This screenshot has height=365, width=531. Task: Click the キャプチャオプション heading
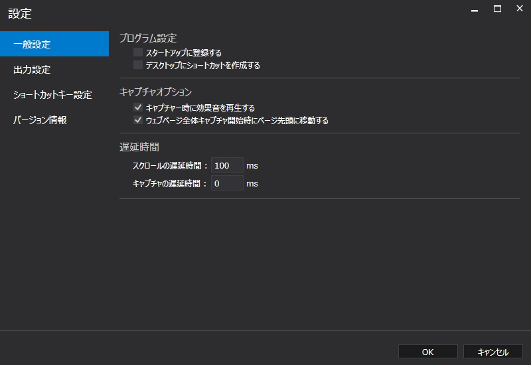(156, 92)
